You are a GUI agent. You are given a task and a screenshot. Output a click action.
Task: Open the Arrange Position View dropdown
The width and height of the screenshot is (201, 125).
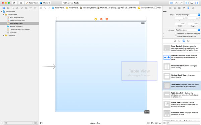(x=187, y=30)
